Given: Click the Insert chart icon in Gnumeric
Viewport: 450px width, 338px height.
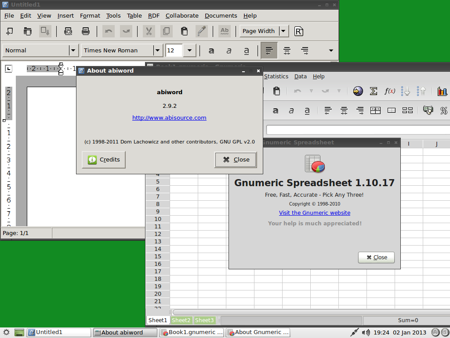Looking at the screenshot, I should coord(443,91).
